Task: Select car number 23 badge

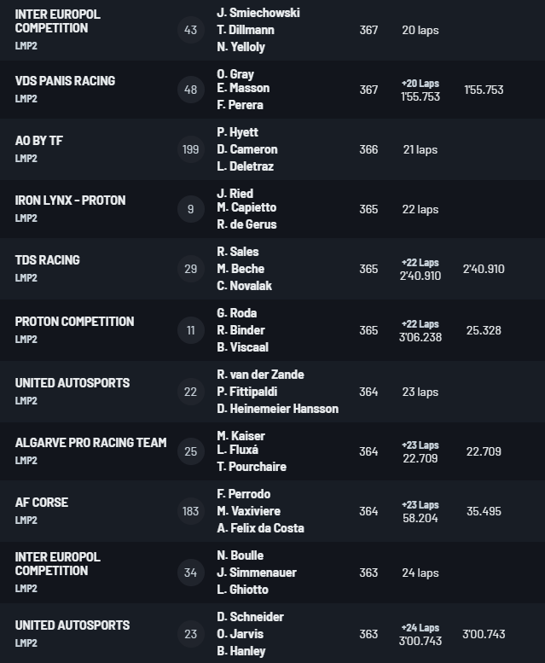Action: coord(190,634)
